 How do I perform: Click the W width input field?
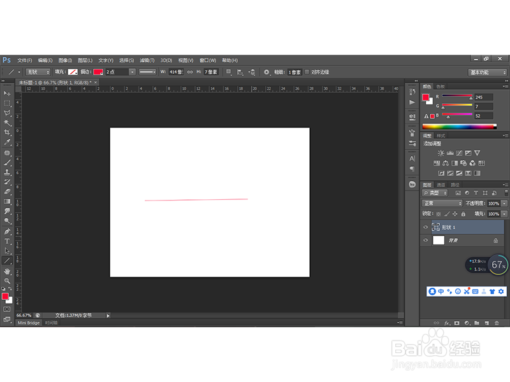(176, 72)
